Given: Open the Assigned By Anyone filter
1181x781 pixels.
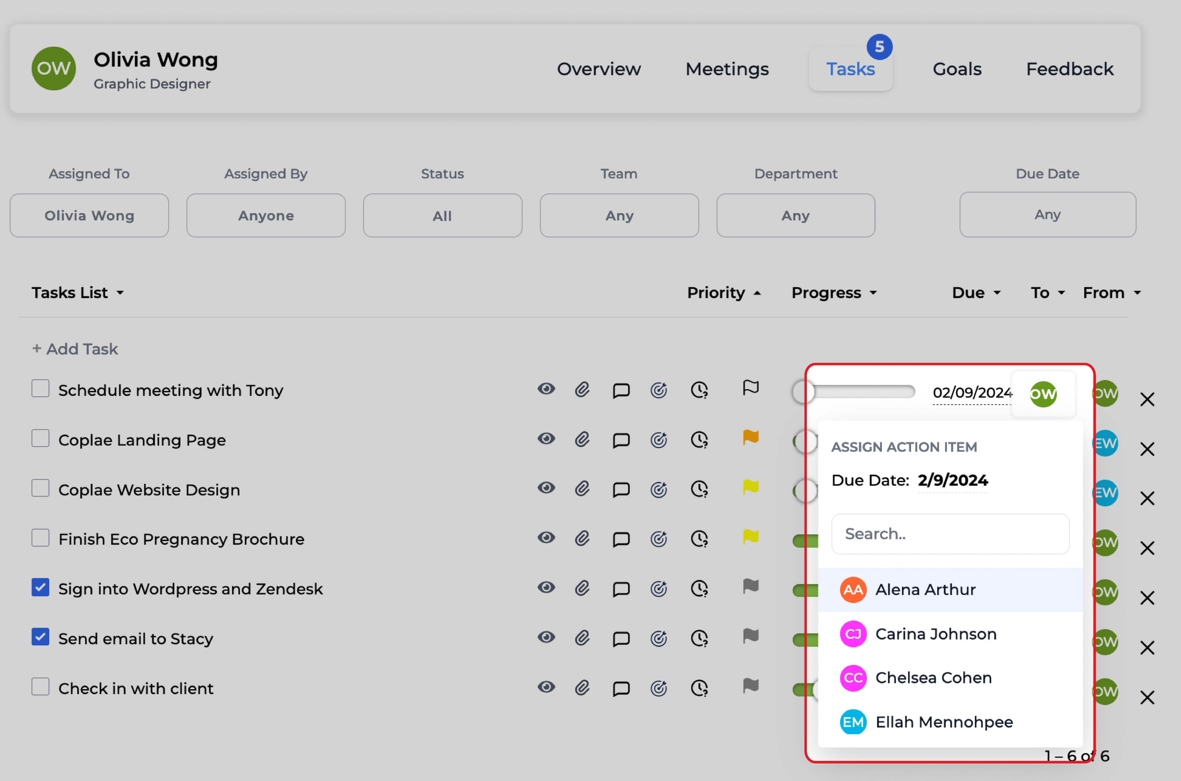Looking at the screenshot, I should coord(266,216).
